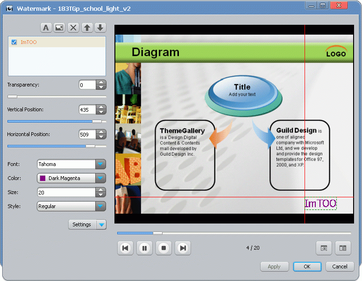Add a picture watermark

click(x=59, y=28)
